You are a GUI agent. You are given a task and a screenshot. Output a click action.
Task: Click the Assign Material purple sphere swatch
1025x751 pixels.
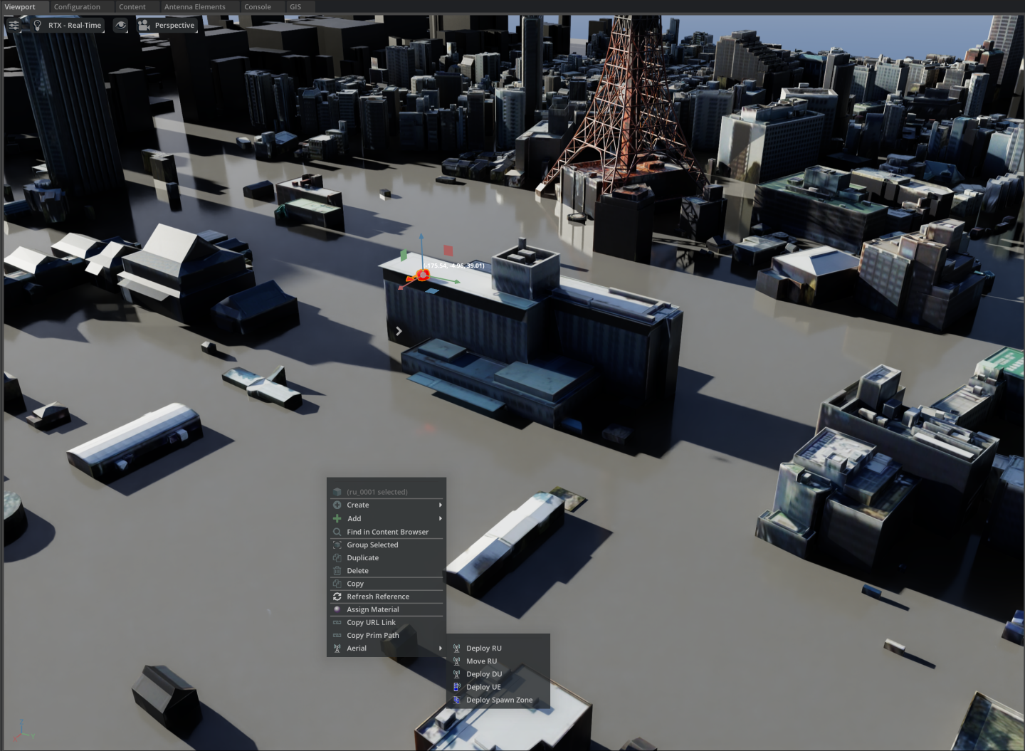pos(337,609)
